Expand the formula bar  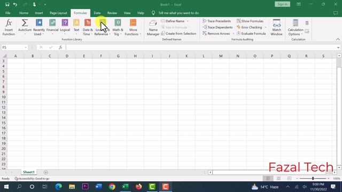338,47
